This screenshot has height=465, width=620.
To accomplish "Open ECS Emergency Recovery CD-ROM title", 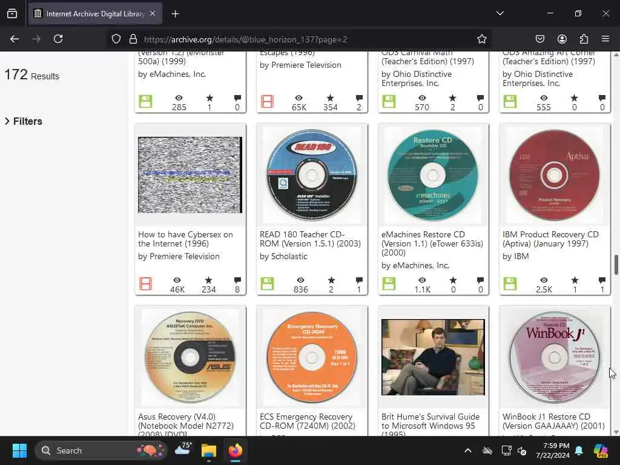I will (307, 421).
